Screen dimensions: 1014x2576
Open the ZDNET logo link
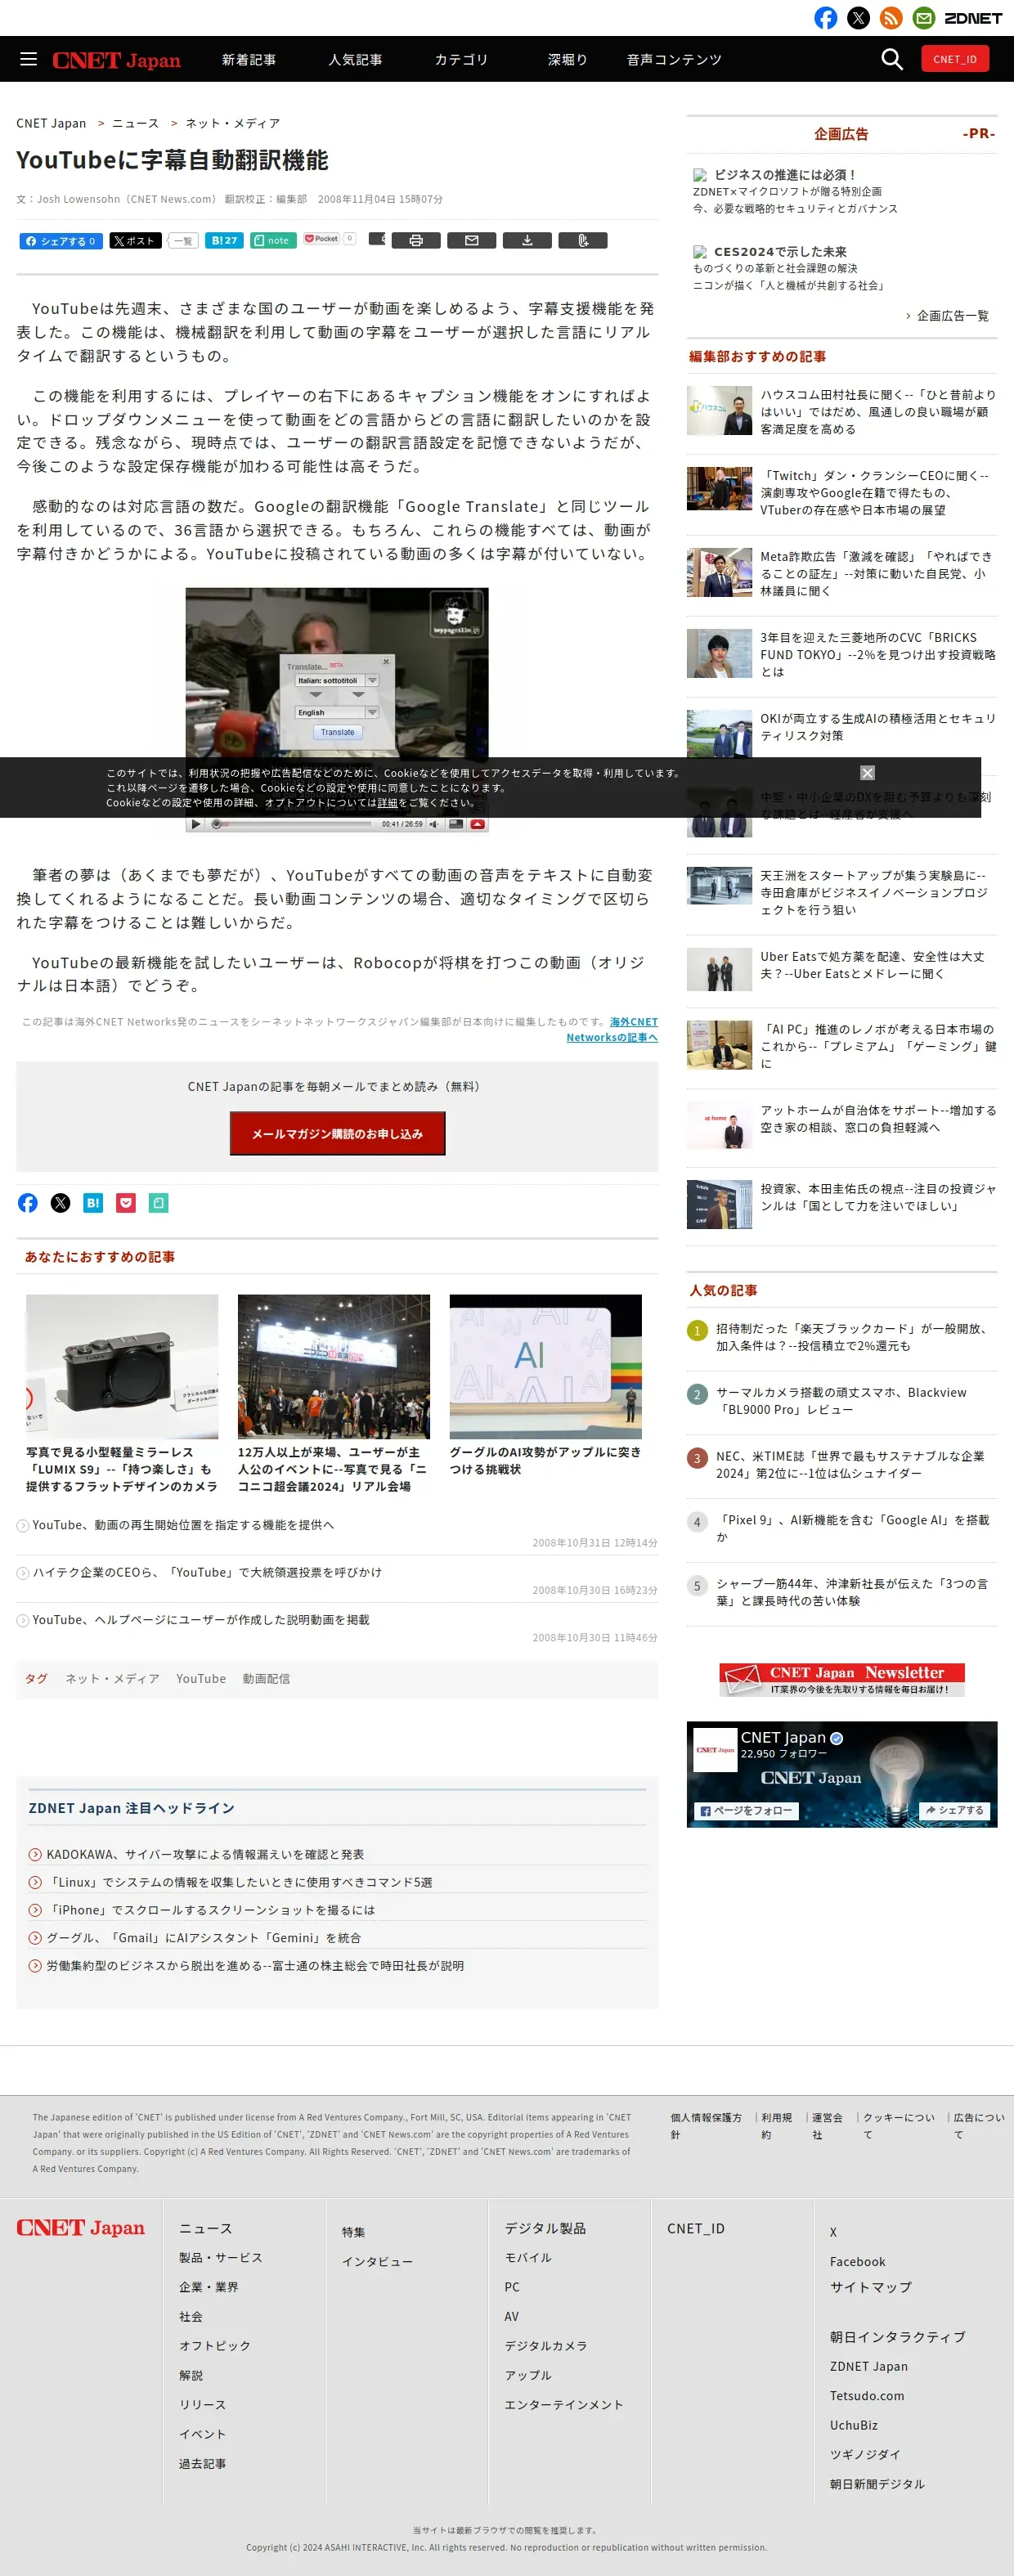[x=973, y=18]
